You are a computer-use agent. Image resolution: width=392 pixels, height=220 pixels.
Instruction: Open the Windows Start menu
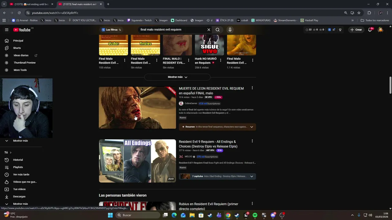(x=110, y=215)
